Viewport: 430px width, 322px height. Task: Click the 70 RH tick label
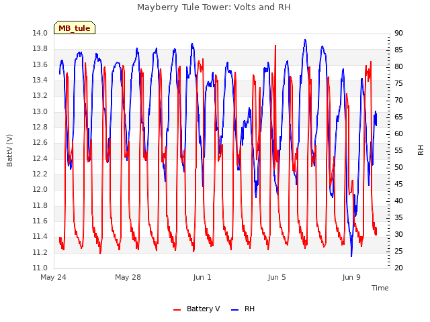398,100
